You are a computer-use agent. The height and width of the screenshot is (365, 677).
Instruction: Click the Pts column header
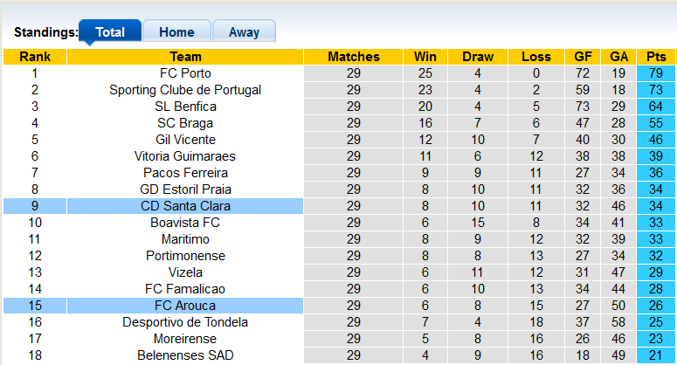click(656, 57)
